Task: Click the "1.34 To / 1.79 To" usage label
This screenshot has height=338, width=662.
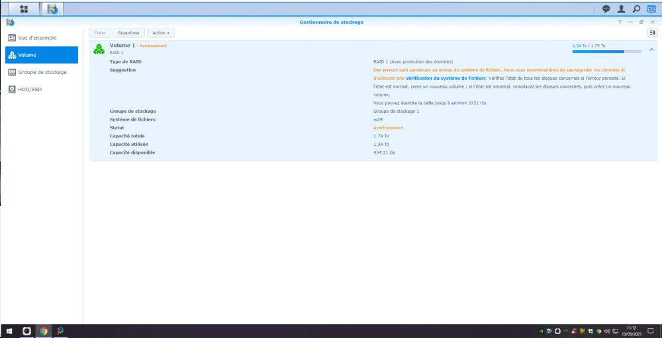Action: [589, 46]
